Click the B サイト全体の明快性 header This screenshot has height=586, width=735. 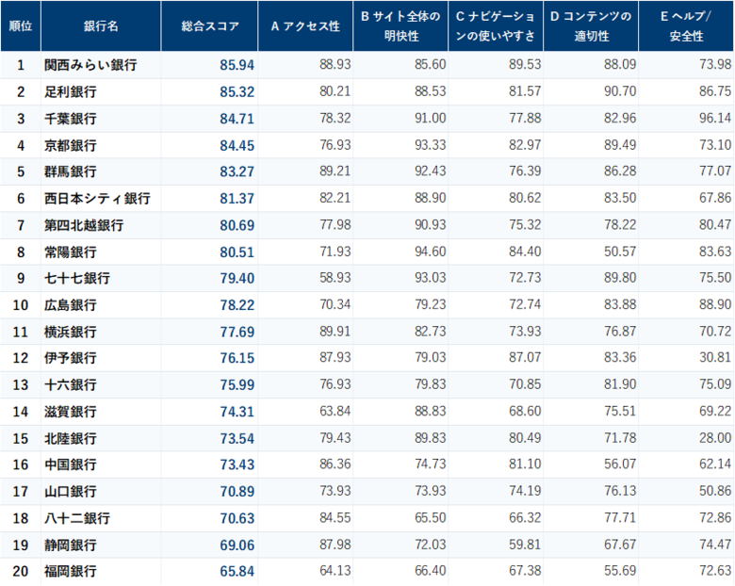(400, 25)
